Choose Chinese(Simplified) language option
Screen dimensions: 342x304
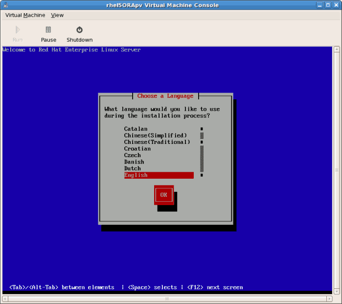pos(155,136)
